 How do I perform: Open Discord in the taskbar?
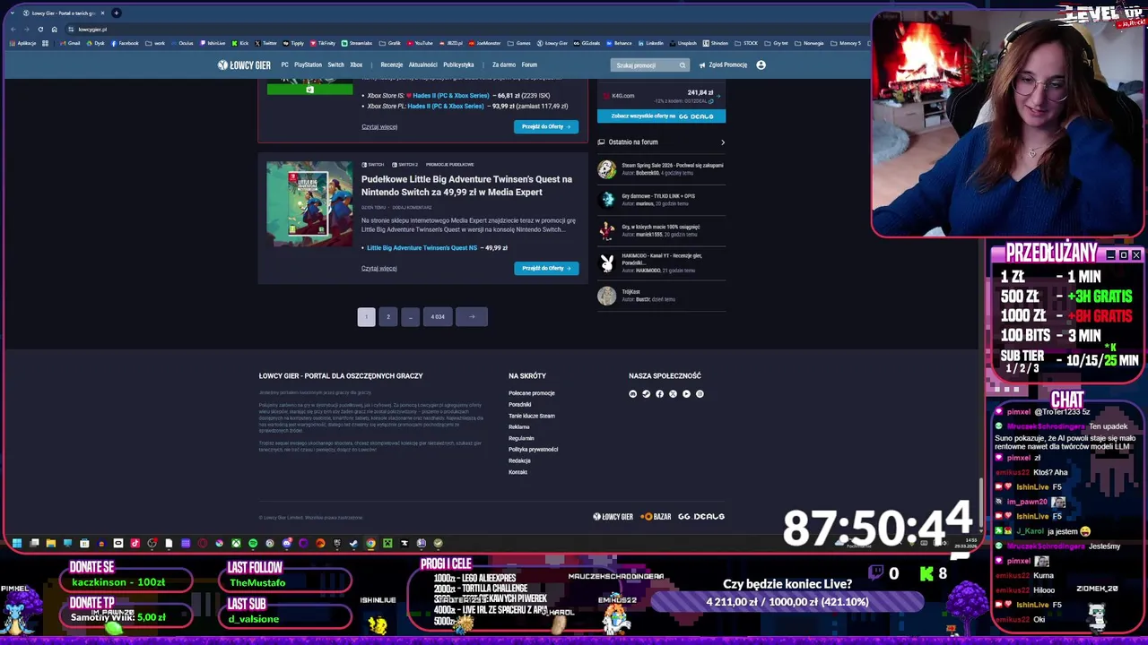point(287,543)
